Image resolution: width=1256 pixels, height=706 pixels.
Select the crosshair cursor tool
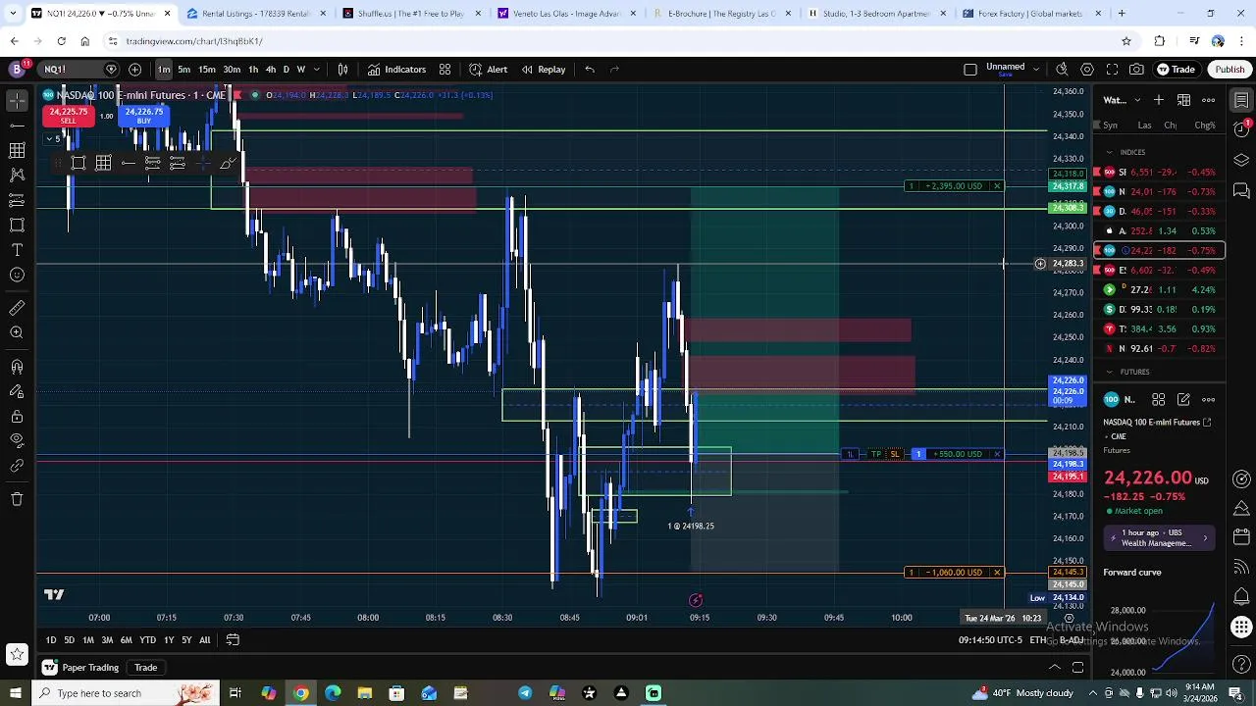[17, 101]
